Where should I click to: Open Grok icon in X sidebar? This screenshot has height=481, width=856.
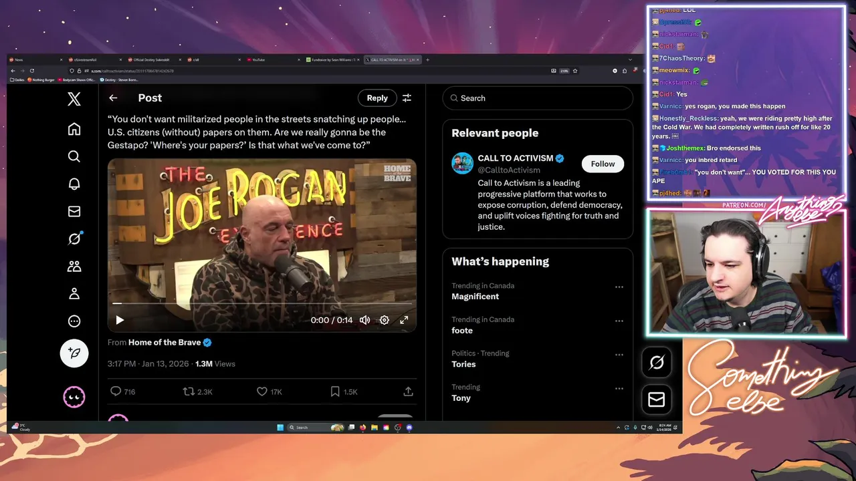(x=74, y=238)
